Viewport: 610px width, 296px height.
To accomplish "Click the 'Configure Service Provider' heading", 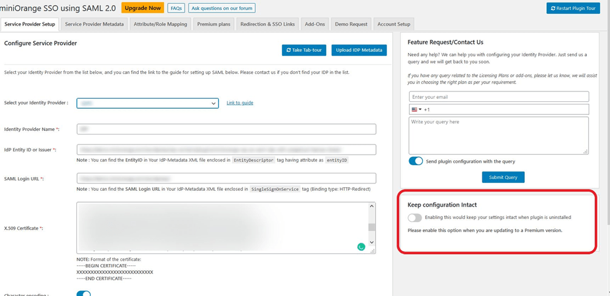I will 41,43.
